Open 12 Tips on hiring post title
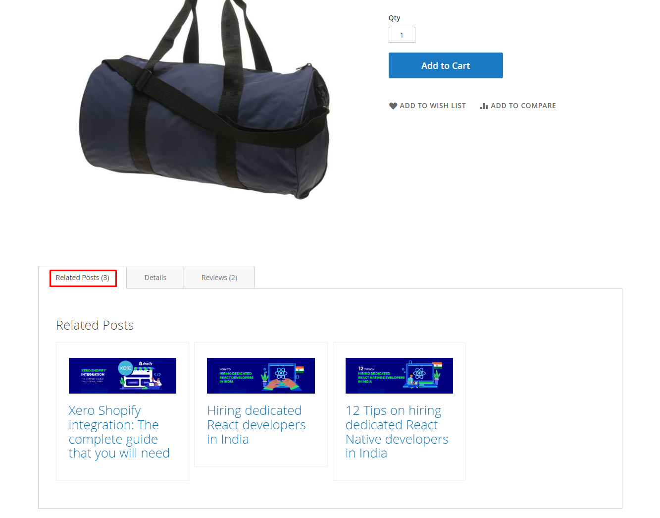The height and width of the screenshot is (518, 660). [x=397, y=432]
